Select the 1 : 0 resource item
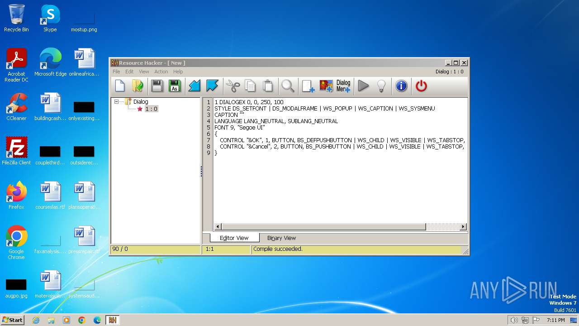The height and width of the screenshot is (326, 579). [x=151, y=109]
